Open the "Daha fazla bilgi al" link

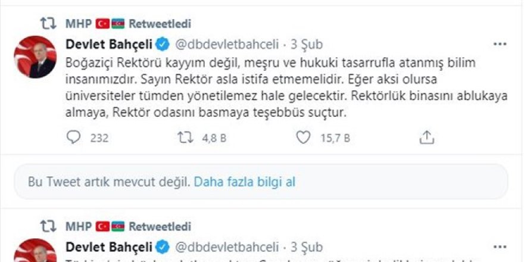pos(244,182)
